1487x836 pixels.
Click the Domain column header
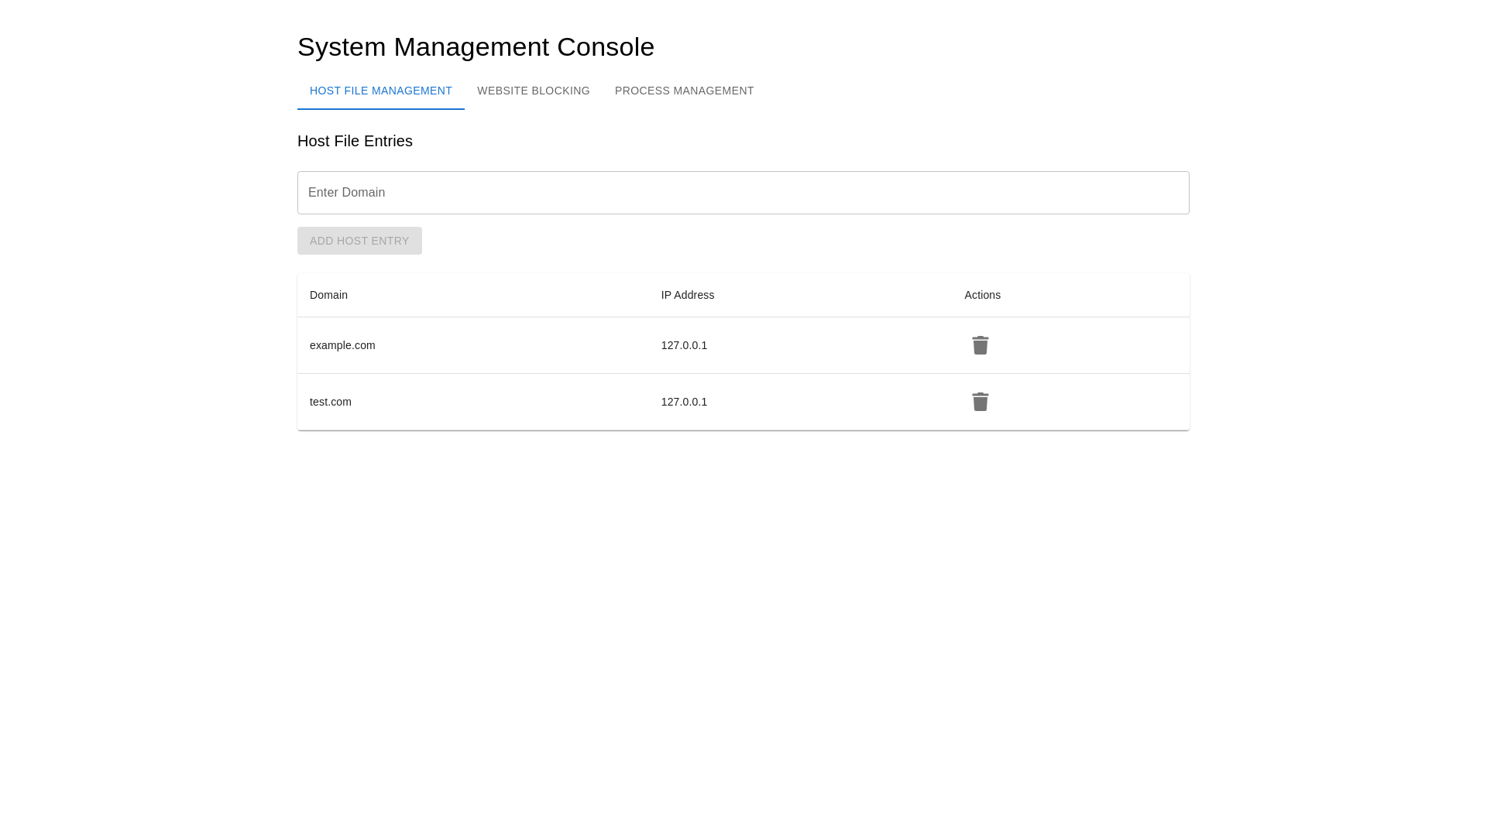click(x=473, y=295)
